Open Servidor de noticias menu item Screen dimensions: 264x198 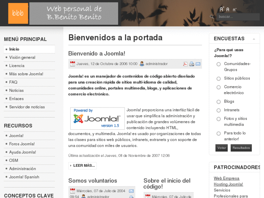click(x=29, y=107)
